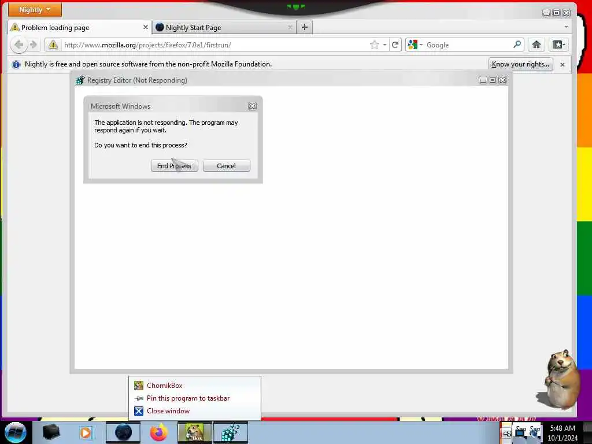Click the search magnifier icon
This screenshot has width=592, height=444.
click(x=517, y=45)
